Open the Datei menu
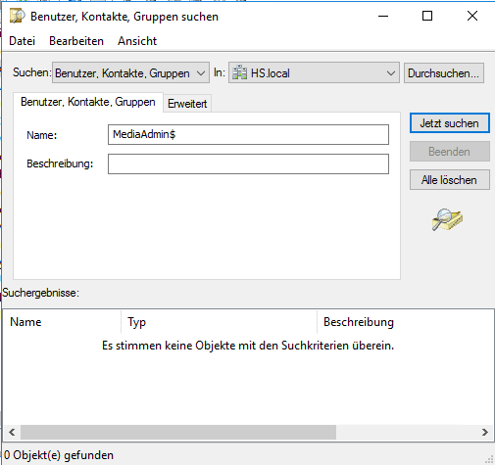Image resolution: width=495 pixels, height=465 pixels. pos(23,41)
